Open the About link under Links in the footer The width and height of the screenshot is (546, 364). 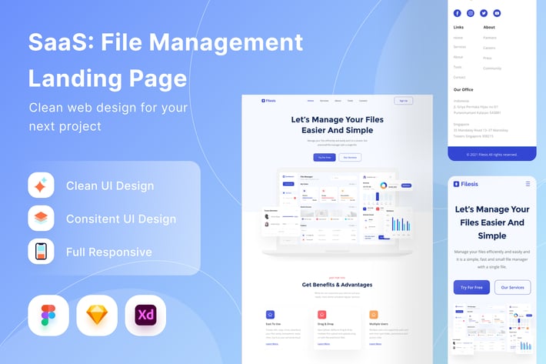click(458, 57)
